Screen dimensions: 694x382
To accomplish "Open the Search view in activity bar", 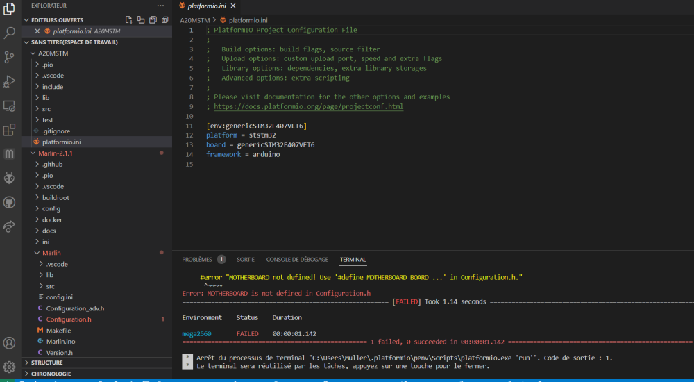I will click(x=10, y=33).
